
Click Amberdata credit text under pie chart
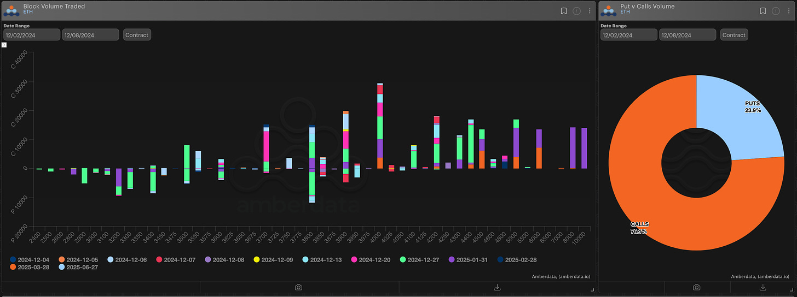760,277
